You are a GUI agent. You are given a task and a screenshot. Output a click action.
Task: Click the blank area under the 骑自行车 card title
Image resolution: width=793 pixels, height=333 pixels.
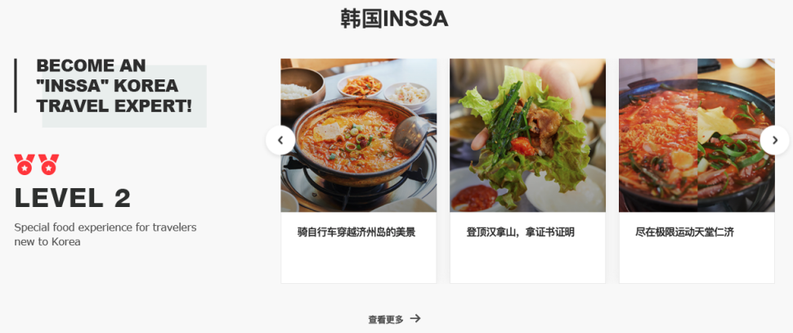(359, 262)
